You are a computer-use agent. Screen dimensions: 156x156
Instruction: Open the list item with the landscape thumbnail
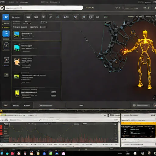tap(37, 36)
